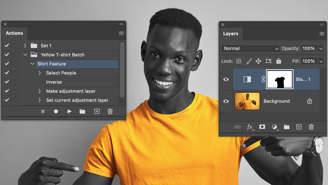Viewport: 328px width, 185px height.
Task: Lock image pixels brush icon
Action: pyautogui.click(x=249, y=61)
